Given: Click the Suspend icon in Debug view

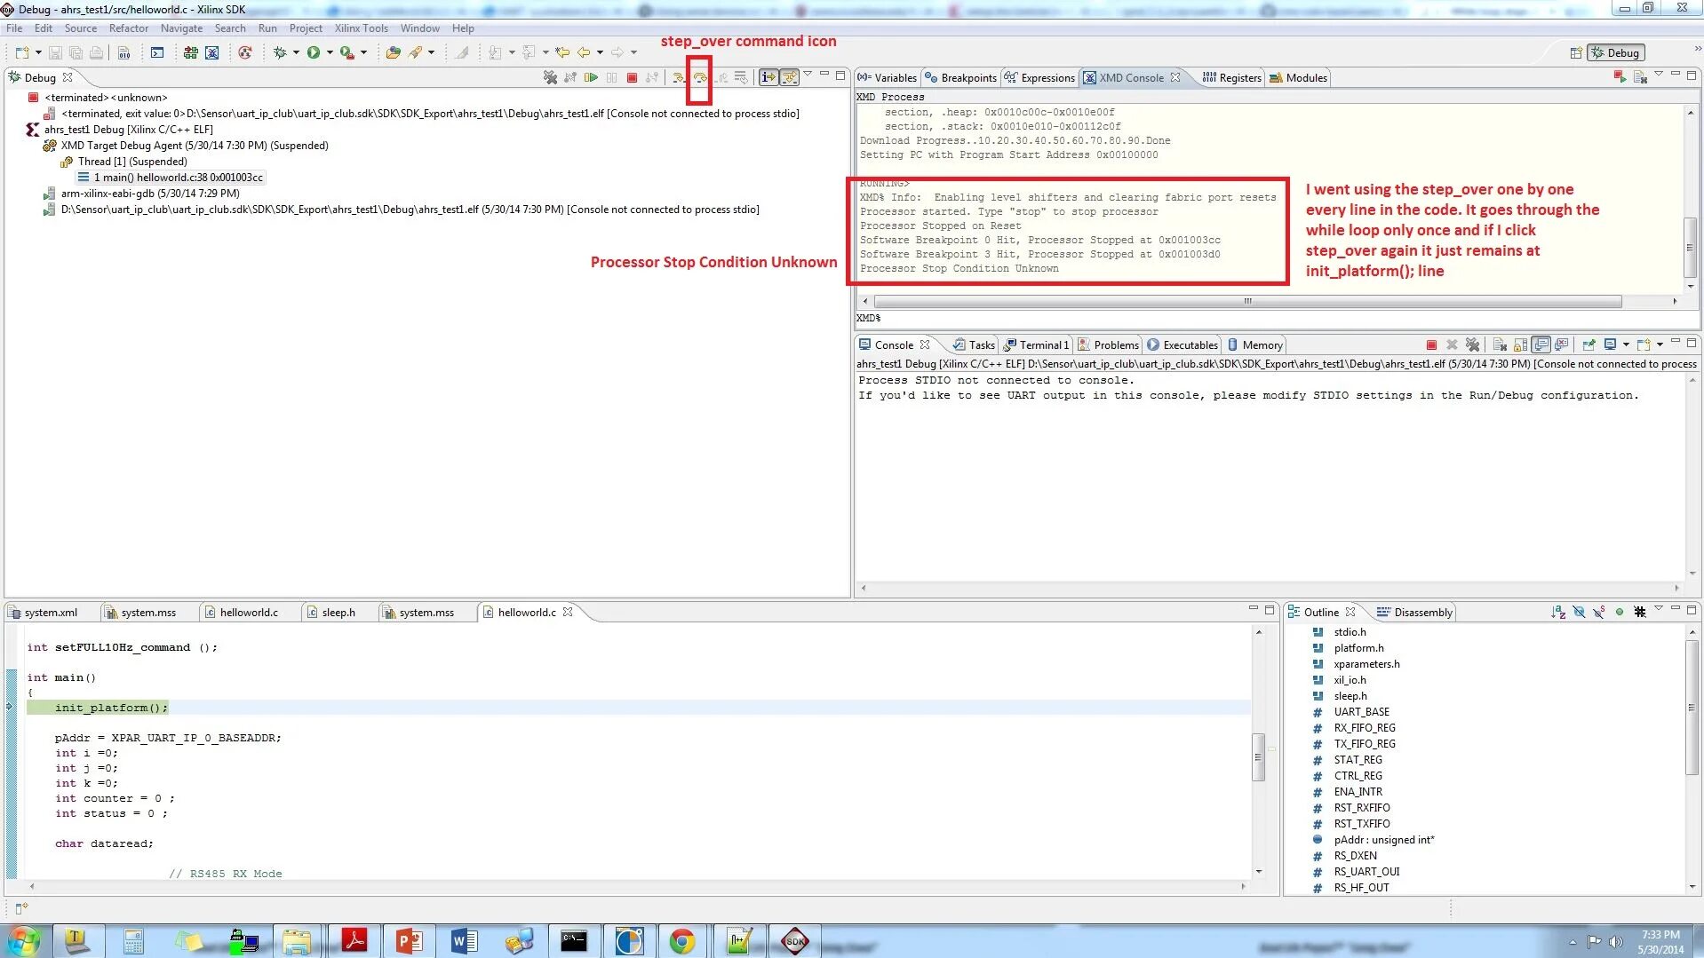Looking at the screenshot, I should (611, 78).
